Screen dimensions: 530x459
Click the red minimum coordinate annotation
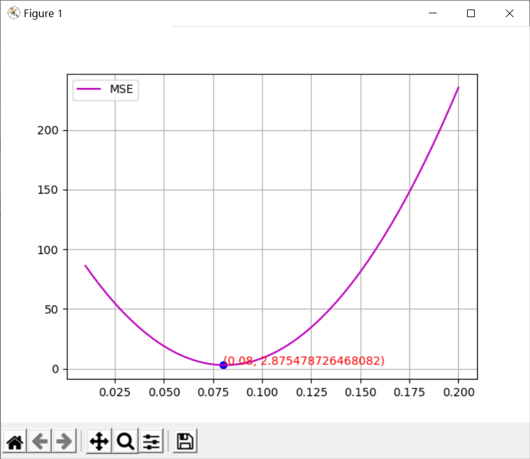point(304,361)
